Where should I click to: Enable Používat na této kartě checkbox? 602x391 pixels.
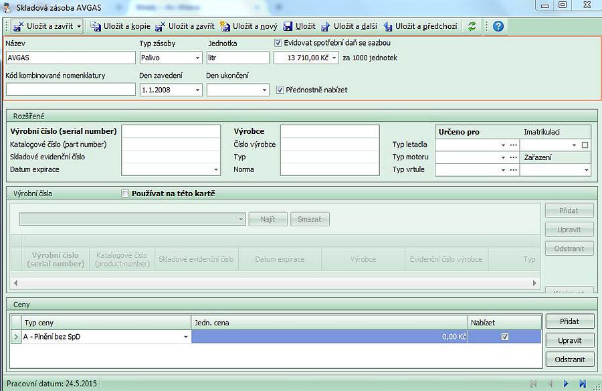125,194
